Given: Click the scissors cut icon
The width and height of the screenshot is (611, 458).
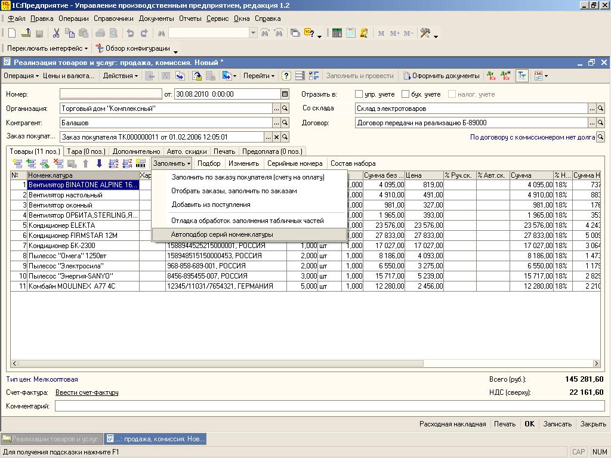Looking at the screenshot, I should [x=56, y=33].
